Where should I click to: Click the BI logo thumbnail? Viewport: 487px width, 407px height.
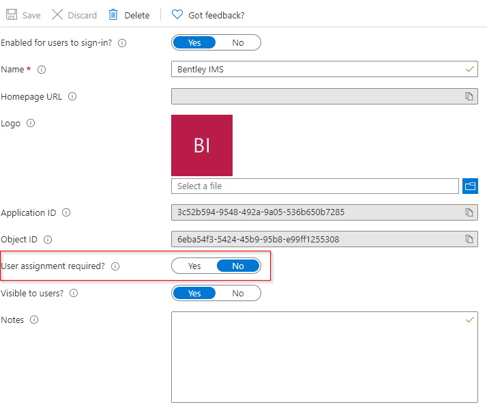point(202,145)
